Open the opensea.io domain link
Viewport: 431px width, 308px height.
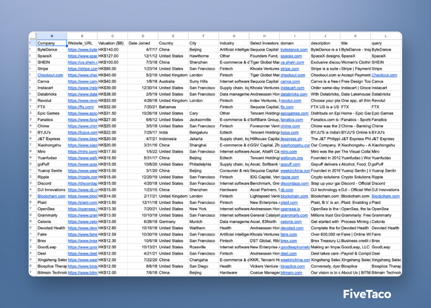(290, 209)
